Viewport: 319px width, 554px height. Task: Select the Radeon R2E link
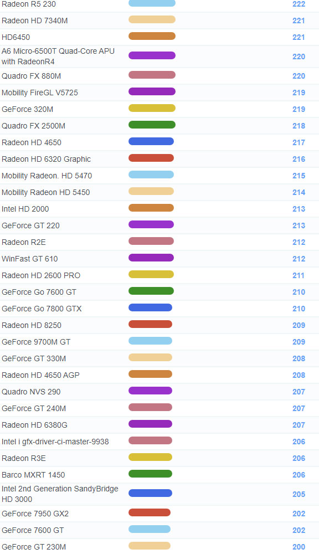(x=24, y=243)
